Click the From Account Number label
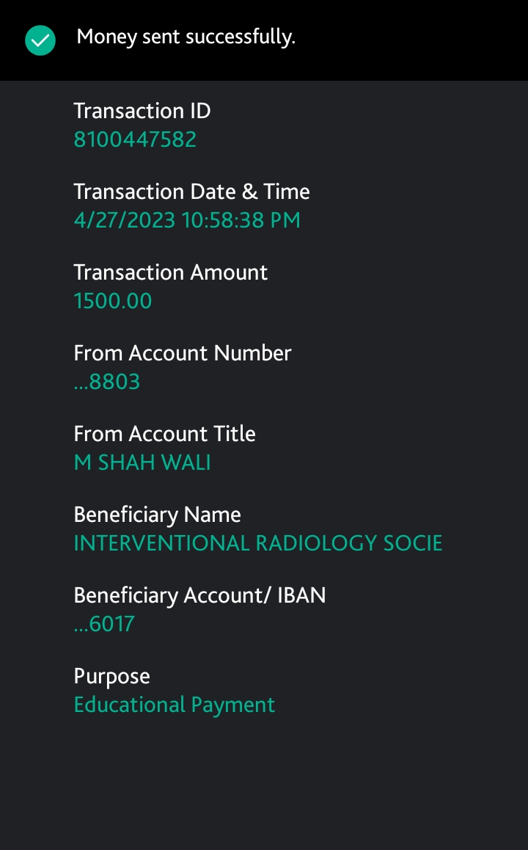 [183, 353]
